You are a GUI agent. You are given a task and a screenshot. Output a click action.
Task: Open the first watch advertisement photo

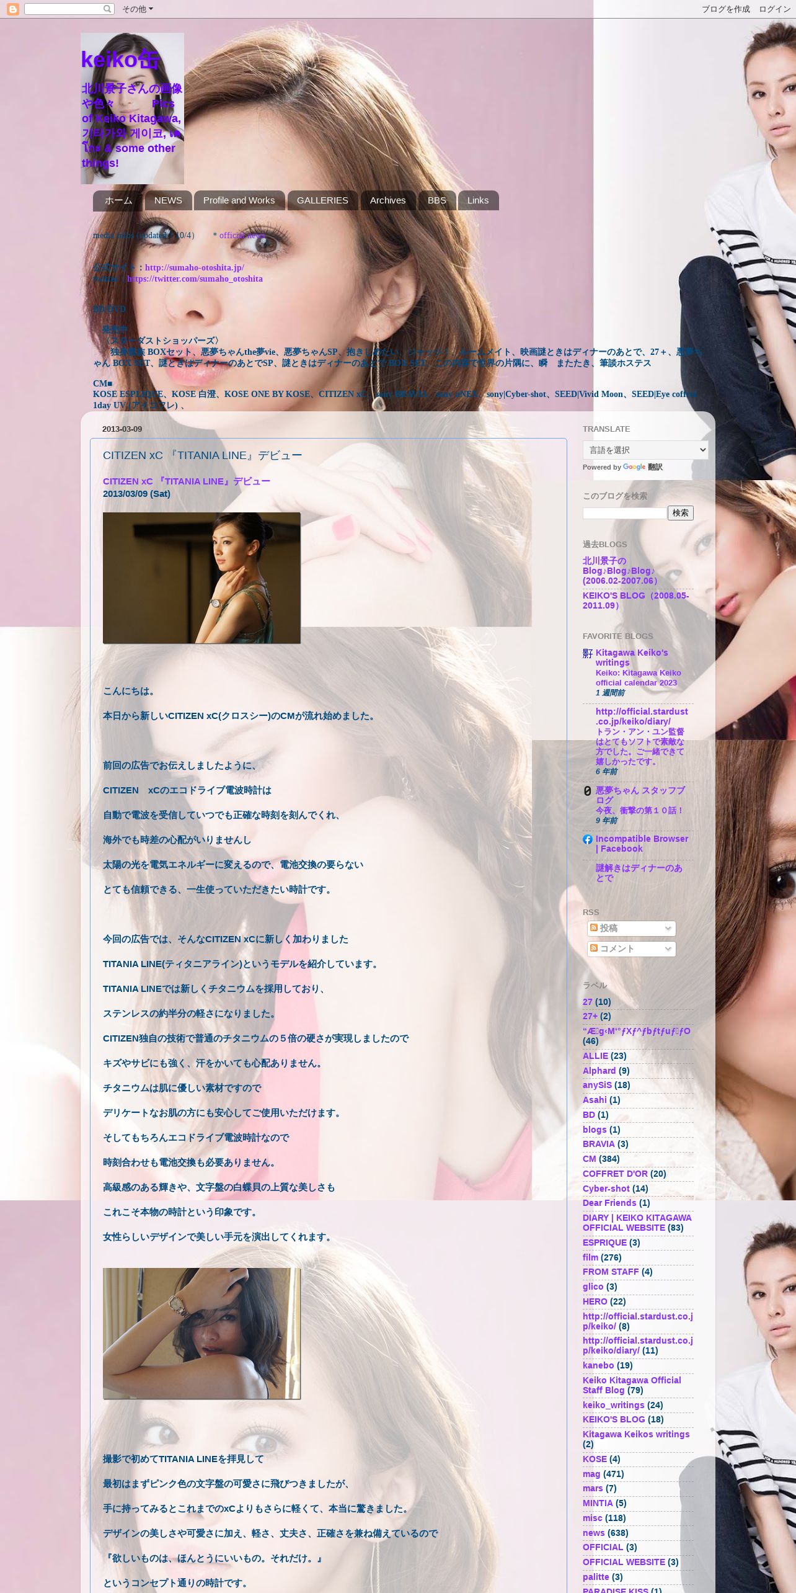[x=201, y=578]
